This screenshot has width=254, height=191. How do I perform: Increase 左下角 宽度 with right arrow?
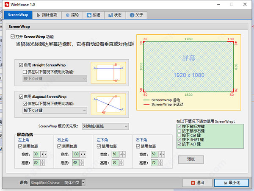(124, 154)
